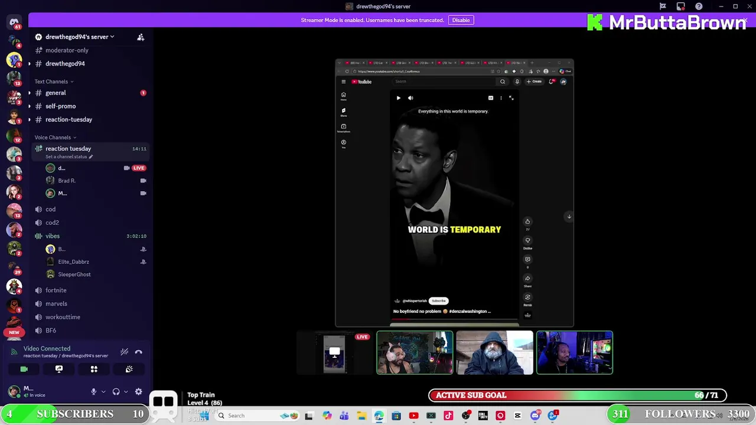Click 'Set a channel status' text

tap(66, 156)
